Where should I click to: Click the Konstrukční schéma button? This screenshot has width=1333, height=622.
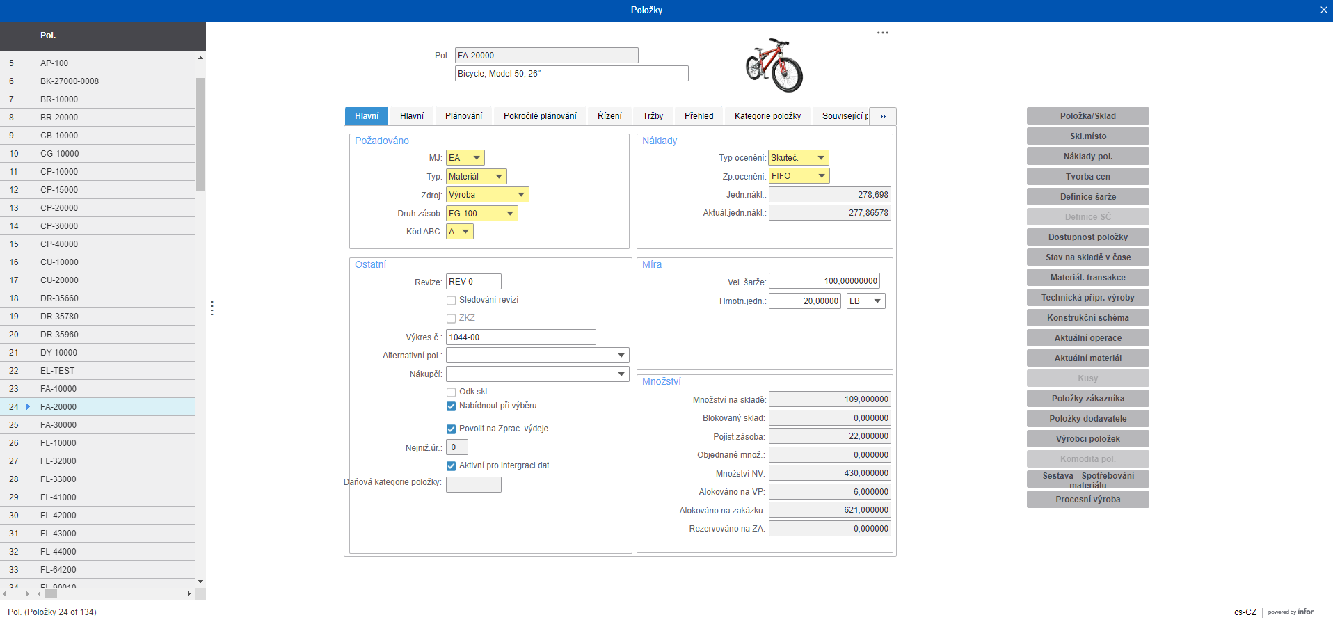tap(1087, 318)
